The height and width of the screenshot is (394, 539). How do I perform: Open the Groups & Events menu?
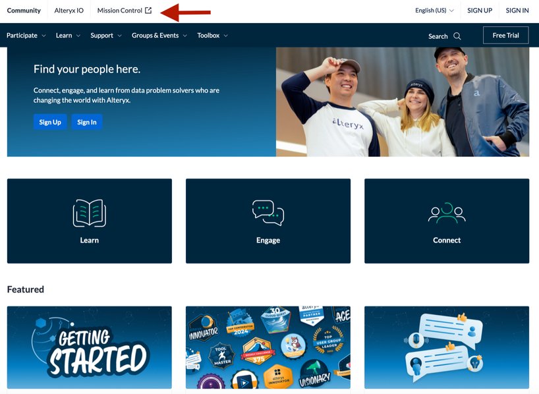159,36
